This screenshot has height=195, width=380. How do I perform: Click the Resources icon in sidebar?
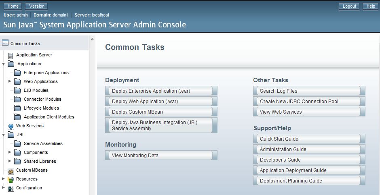click(x=11, y=179)
